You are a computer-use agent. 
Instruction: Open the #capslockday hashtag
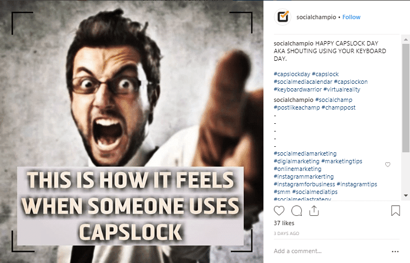click(x=292, y=74)
